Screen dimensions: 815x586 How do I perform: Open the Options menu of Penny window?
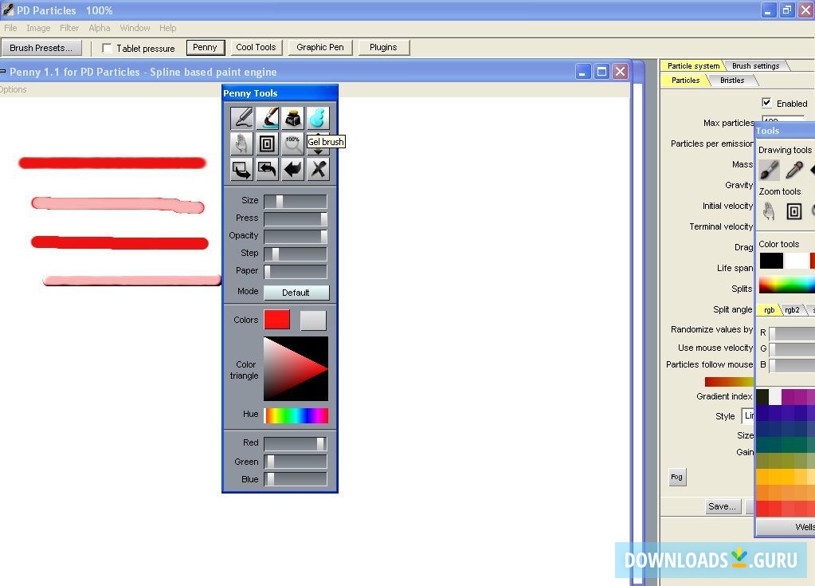(x=13, y=89)
